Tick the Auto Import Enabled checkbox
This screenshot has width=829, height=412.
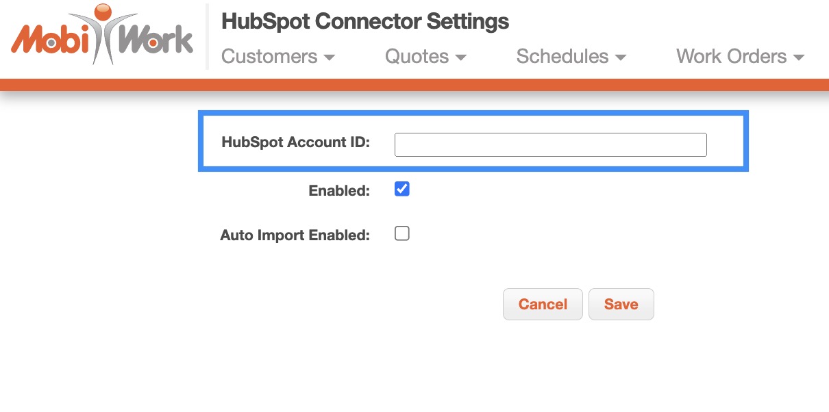402,234
